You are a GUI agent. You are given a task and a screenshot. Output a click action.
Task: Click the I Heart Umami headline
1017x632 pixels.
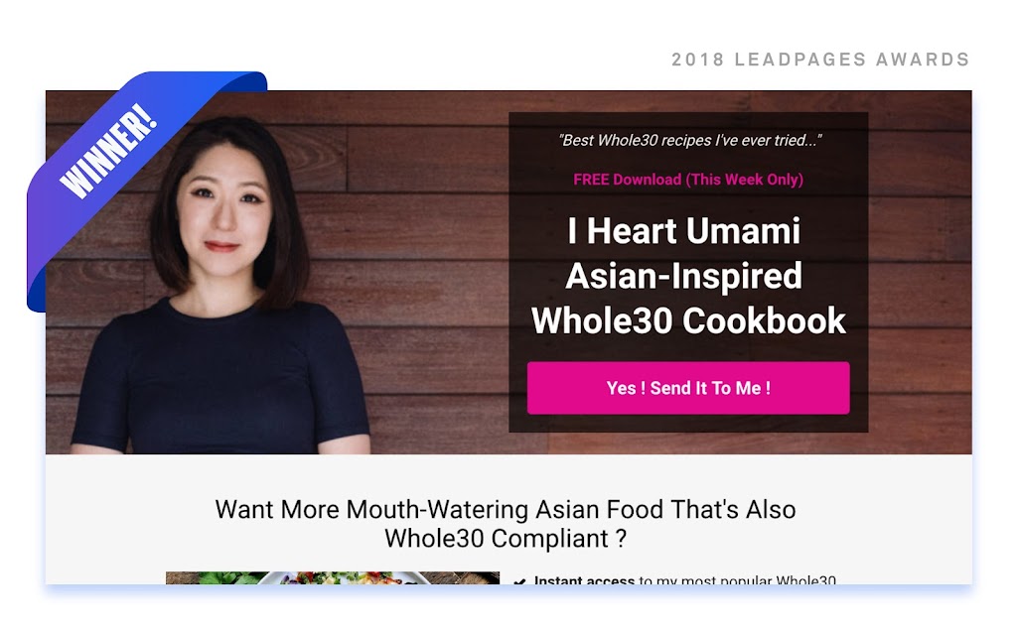(x=684, y=231)
